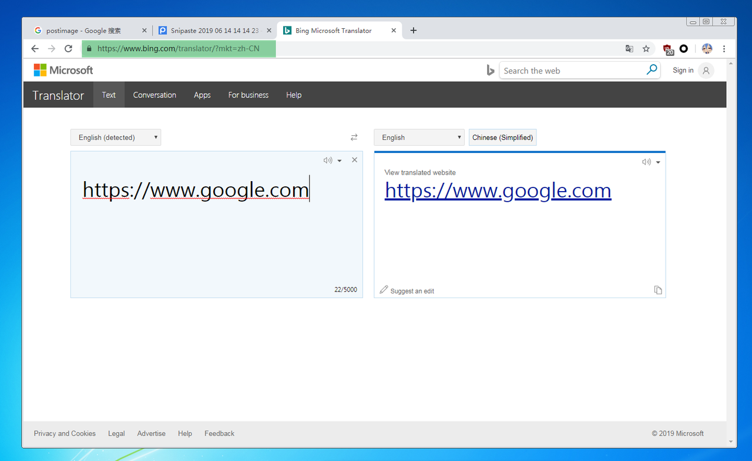
Task: Click the 22/5000 character counter
Action: [x=345, y=290]
